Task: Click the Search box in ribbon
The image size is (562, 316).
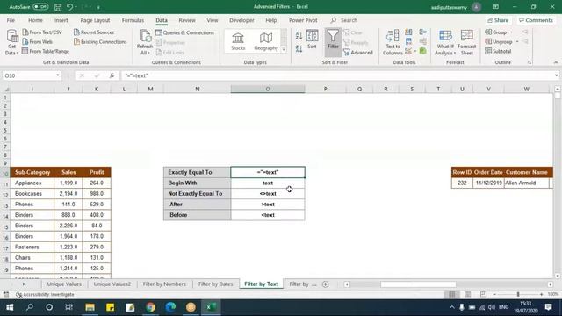Action: click(x=344, y=20)
